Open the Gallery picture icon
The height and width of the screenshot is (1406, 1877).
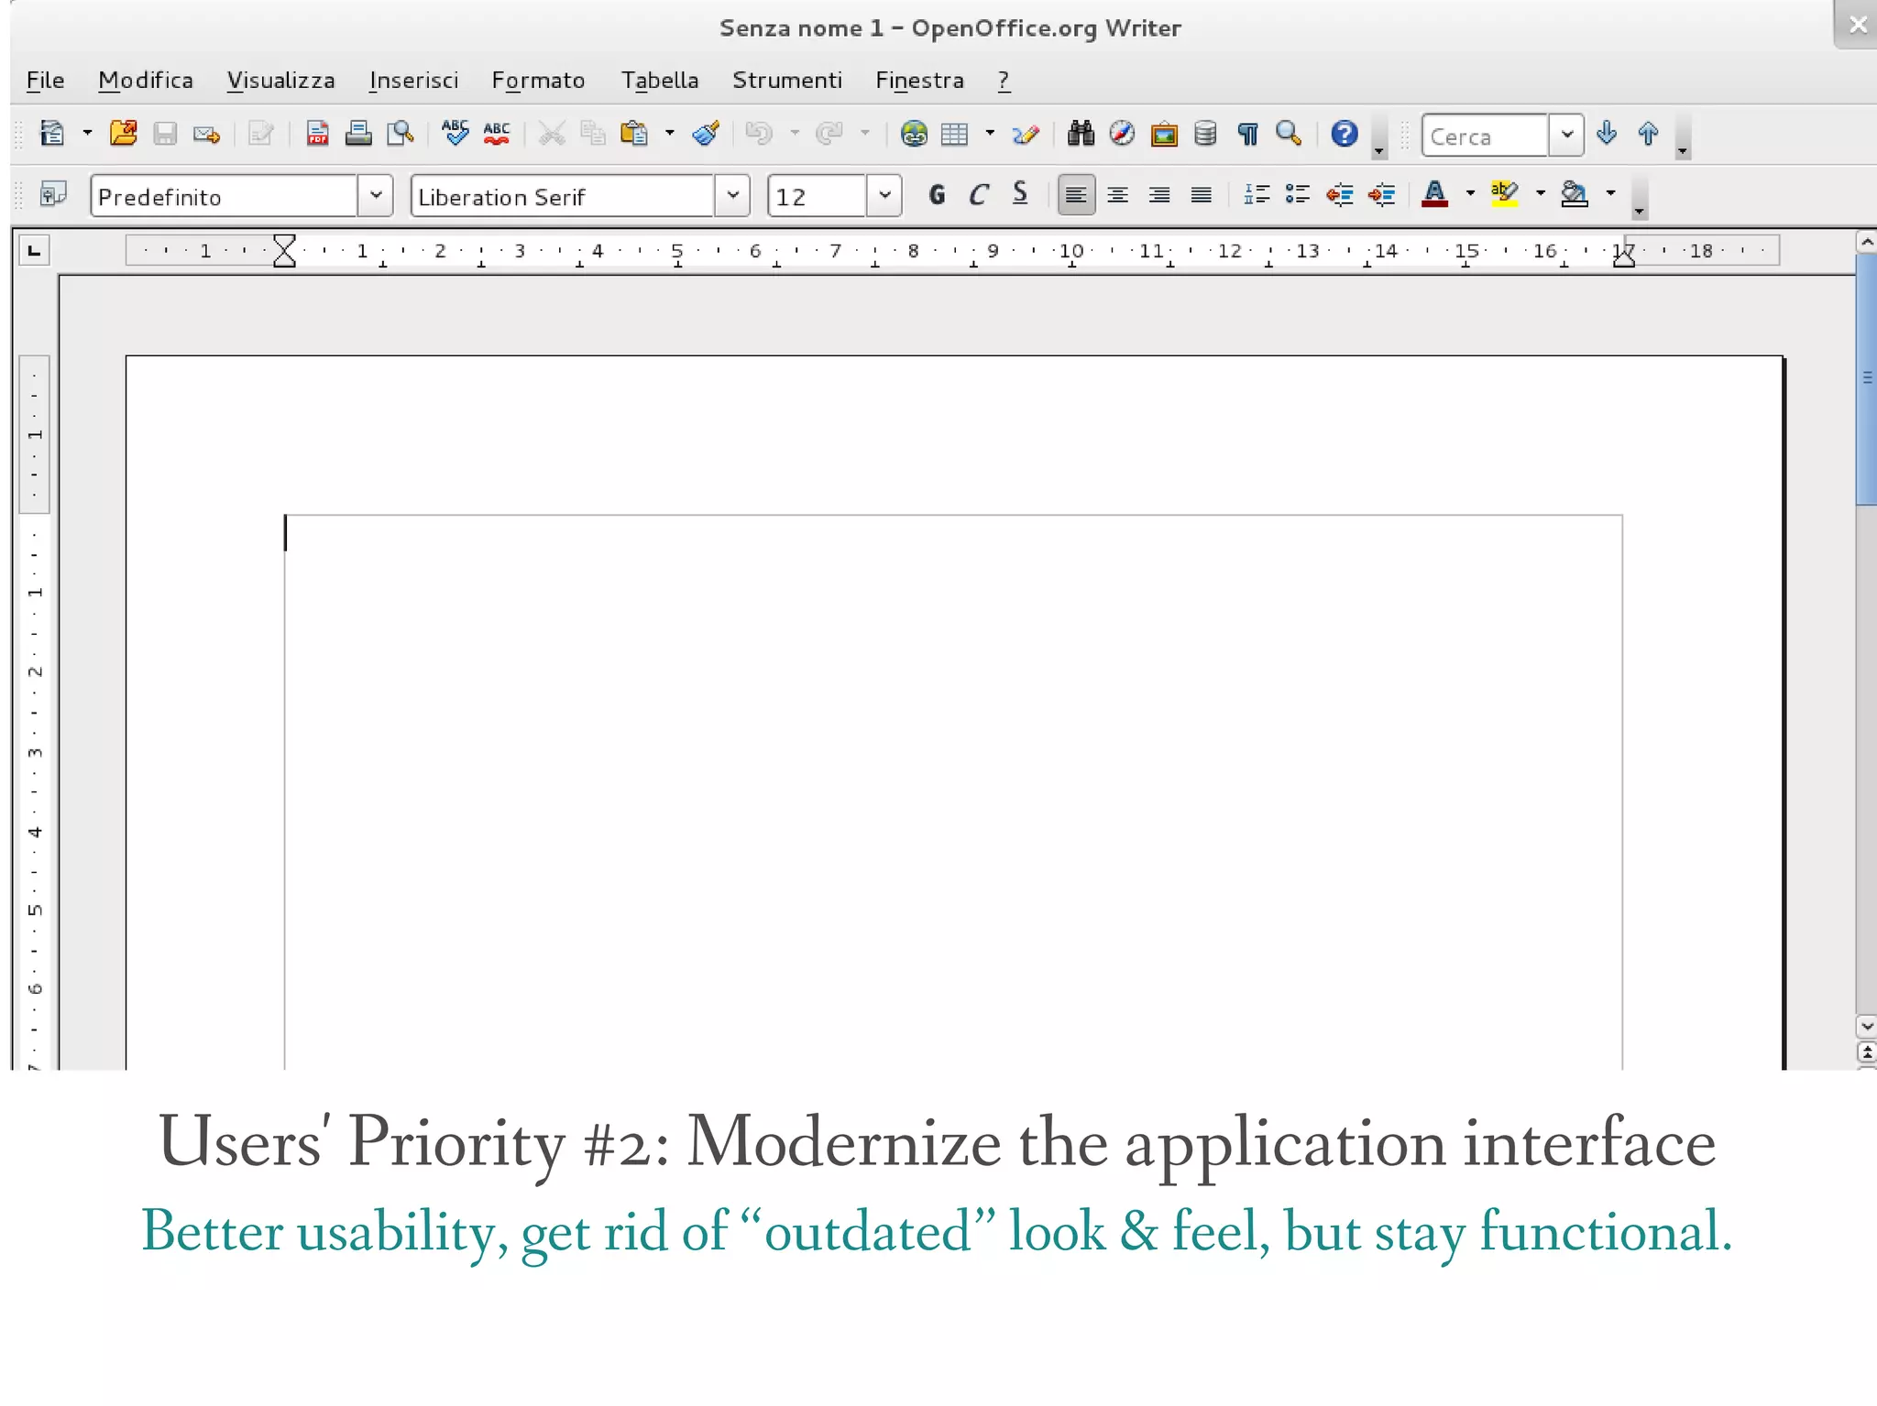1164,135
